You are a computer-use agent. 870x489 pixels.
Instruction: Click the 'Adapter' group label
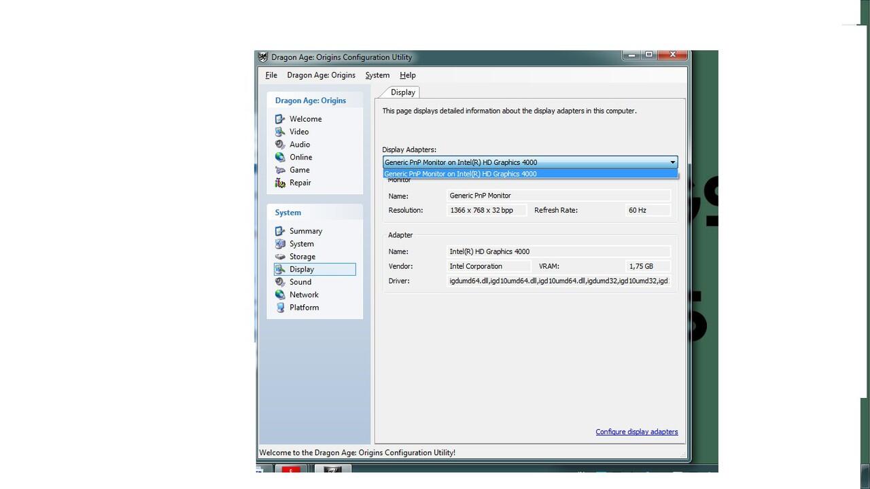tap(400, 235)
